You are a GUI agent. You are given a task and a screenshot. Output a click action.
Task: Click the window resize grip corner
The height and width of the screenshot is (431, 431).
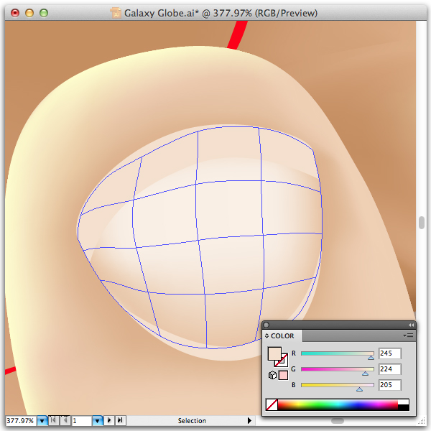[422, 421]
